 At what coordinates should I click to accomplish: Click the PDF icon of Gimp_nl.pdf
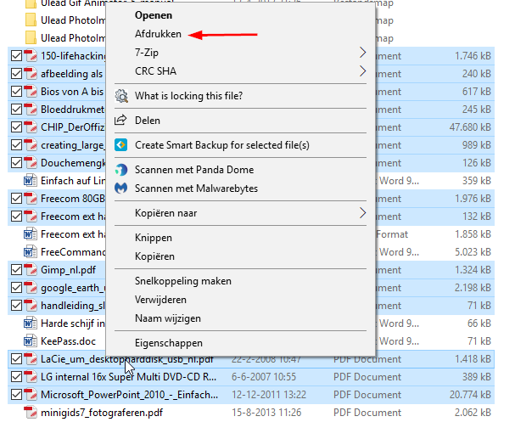[31, 270]
